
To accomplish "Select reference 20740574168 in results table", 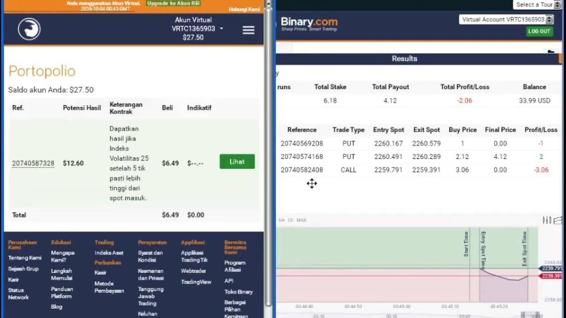I will (x=302, y=157).
